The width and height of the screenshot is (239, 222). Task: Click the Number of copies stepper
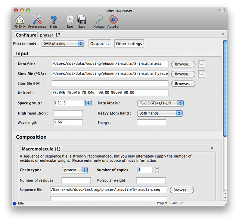[157, 170]
